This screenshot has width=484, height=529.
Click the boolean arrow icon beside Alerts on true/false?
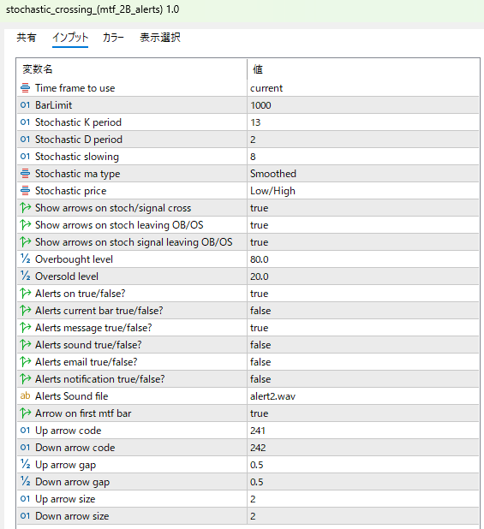click(26, 294)
